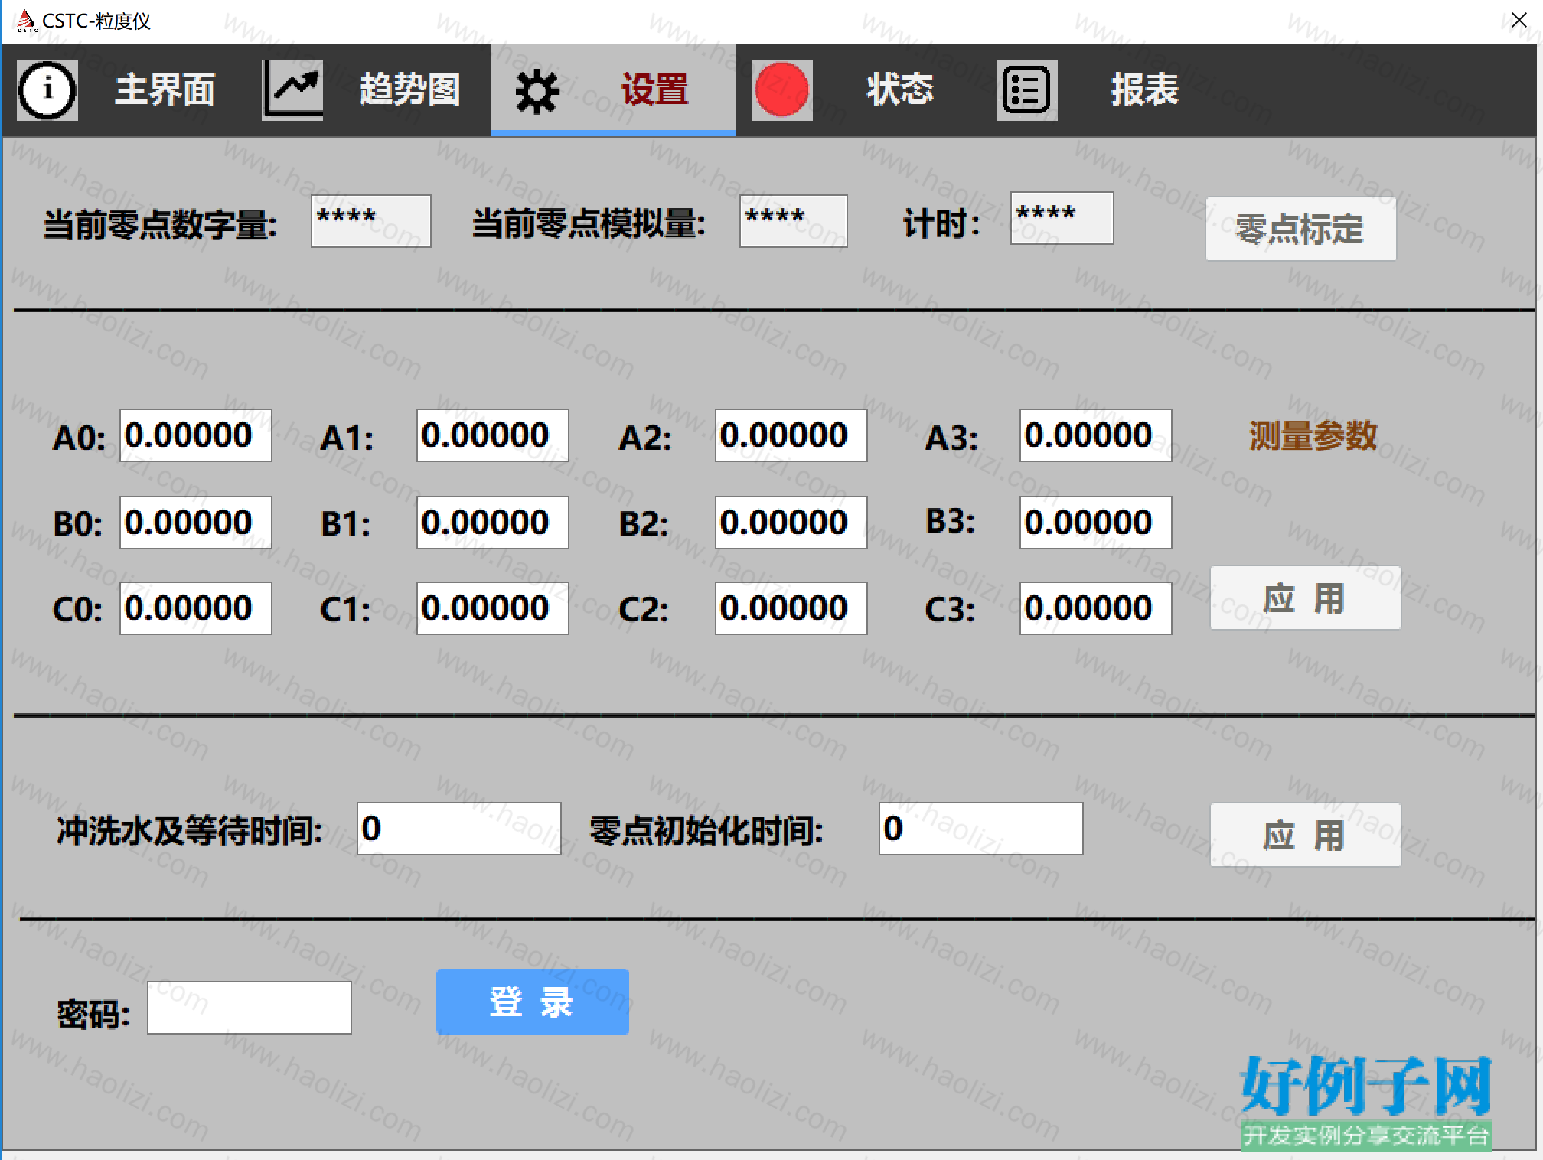This screenshot has height=1160, width=1543.
Task: Click the 密码 label
Action: point(94,1015)
